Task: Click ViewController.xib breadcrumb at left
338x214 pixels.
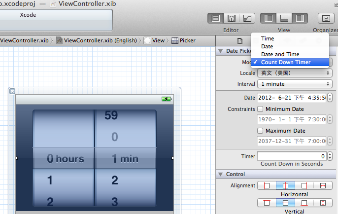Action: tap(24, 40)
